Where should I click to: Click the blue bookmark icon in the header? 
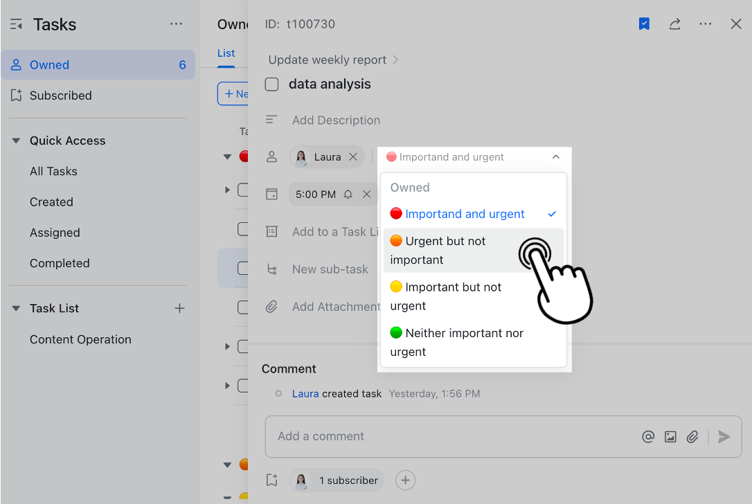coord(644,24)
